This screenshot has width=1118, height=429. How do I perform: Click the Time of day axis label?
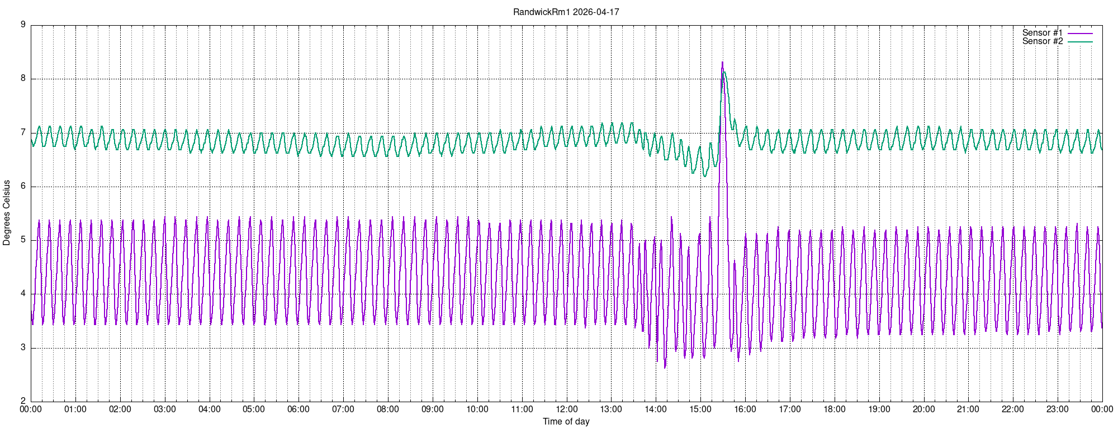point(566,421)
